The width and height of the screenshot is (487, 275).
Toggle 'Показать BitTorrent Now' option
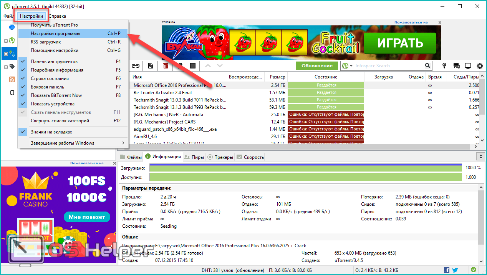[56, 95]
